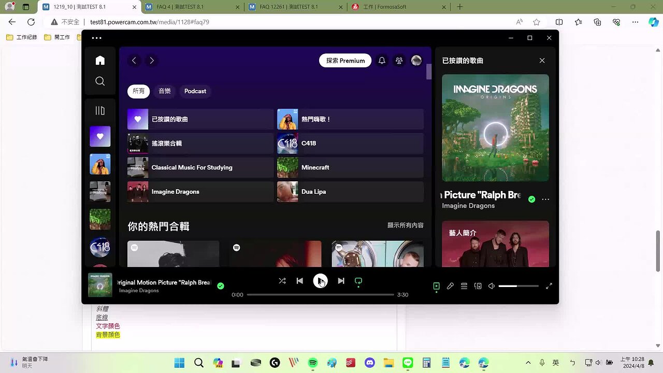This screenshot has height=373, width=663.
Task: Open the 工作紀錄 bookmarks folder
Action: (22, 37)
